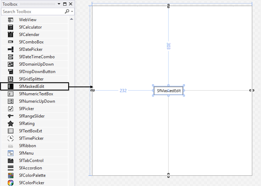Screen dimensions: 261x186
Task: Toggle the bottom margin anchor link
Action: pyautogui.click(x=168, y=175)
